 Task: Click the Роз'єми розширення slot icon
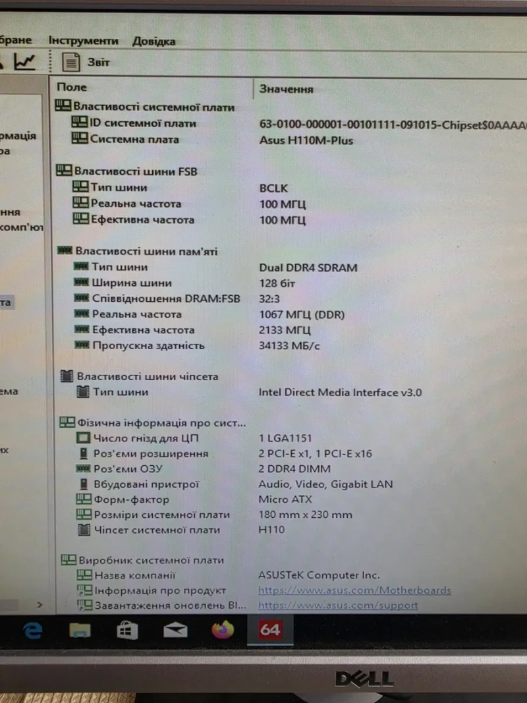pos(84,453)
